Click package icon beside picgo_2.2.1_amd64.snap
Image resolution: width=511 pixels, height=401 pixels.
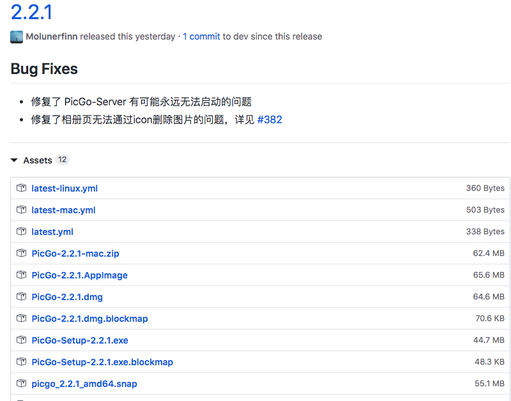point(22,383)
